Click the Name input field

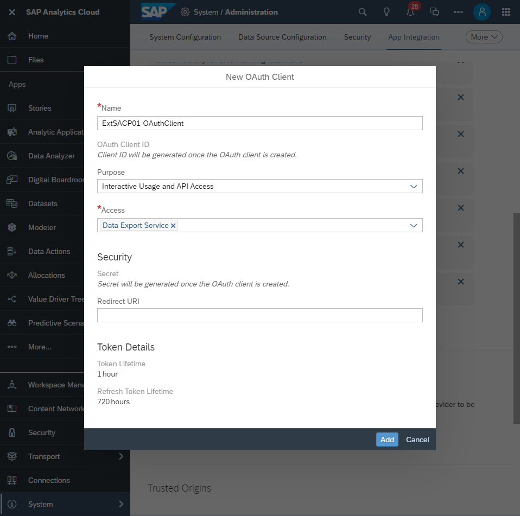pos(260,123)
